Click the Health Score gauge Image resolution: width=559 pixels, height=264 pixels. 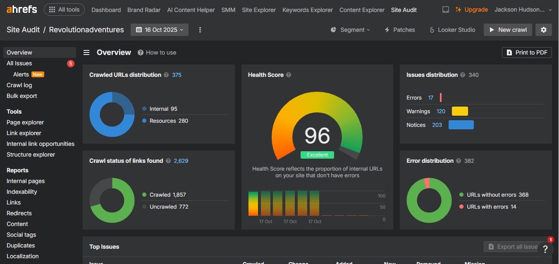click(317, 126)
